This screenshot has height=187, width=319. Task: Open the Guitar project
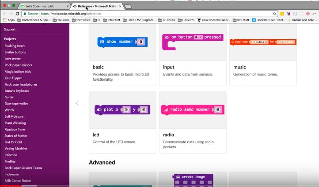[9, 97]
